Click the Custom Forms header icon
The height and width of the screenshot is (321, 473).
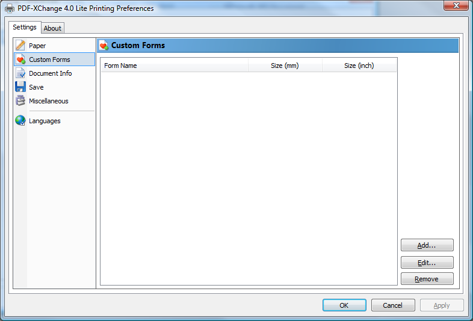tap(104, 45)
